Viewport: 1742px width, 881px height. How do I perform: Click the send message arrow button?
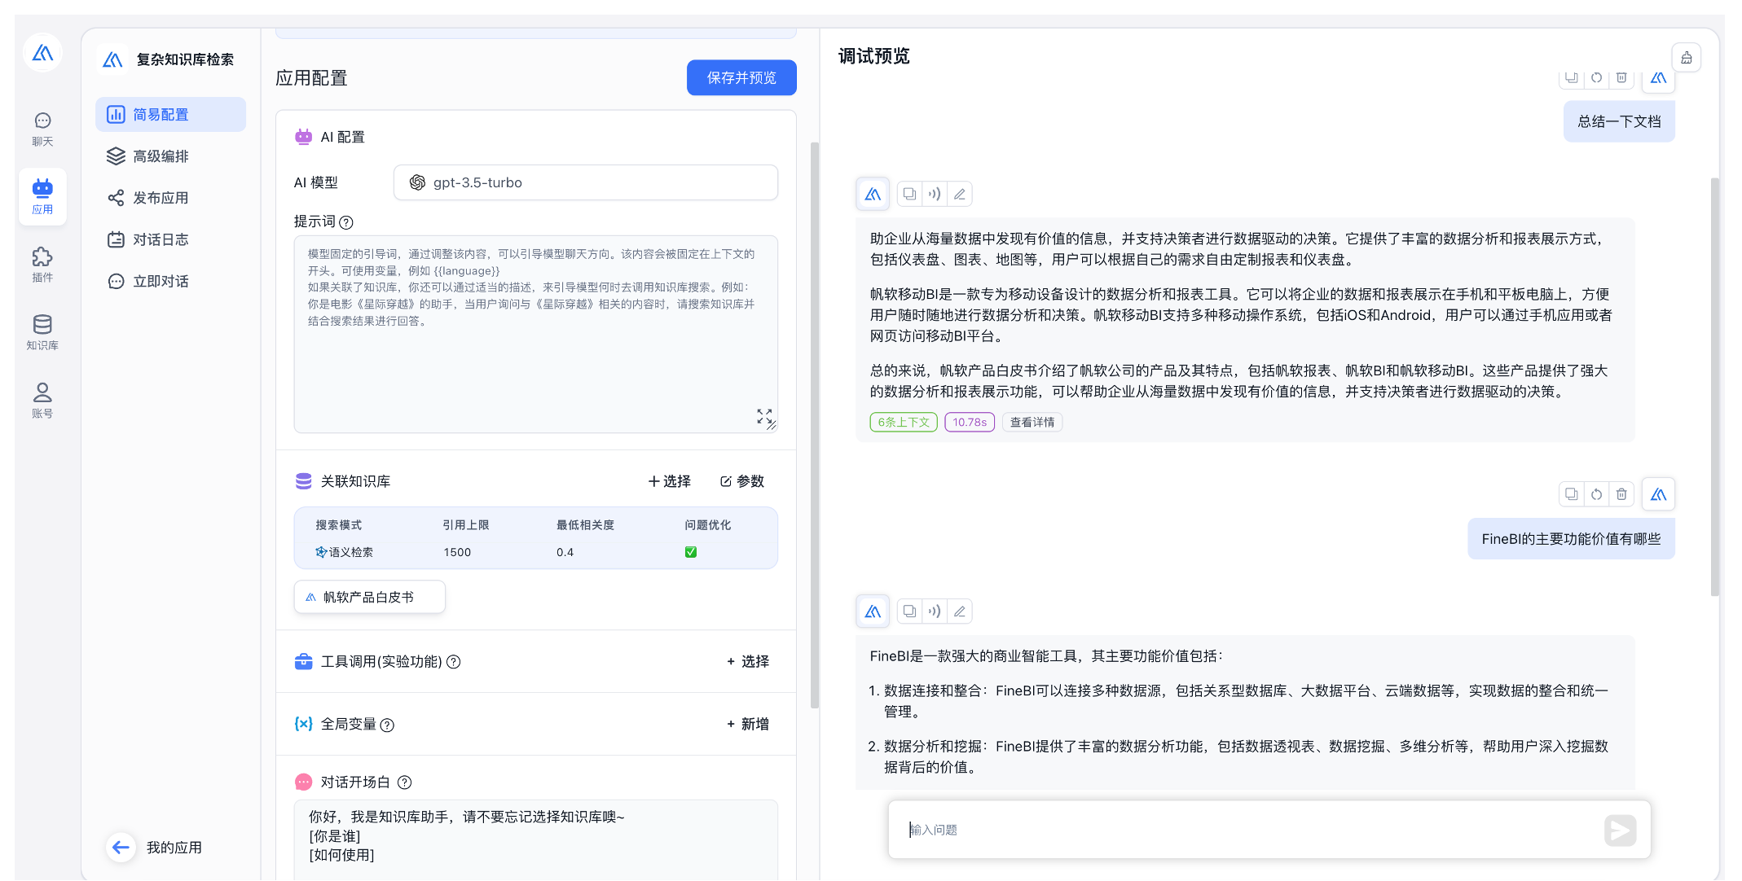1621,830
